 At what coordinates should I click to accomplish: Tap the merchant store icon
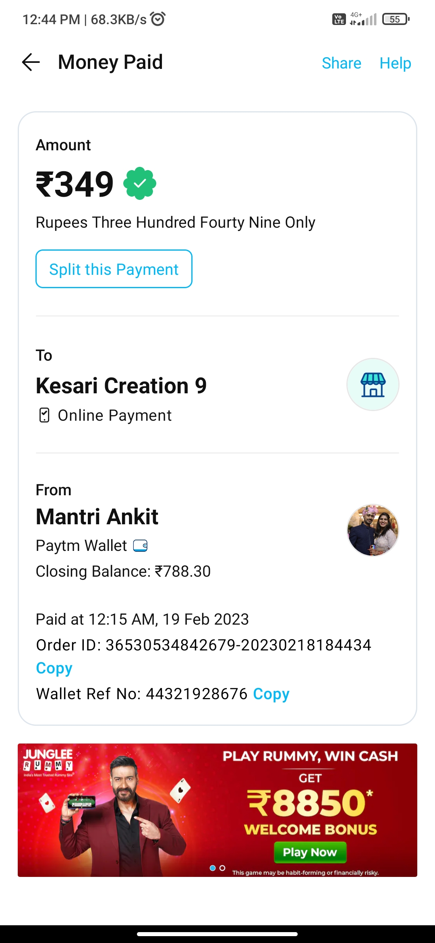click(373, 384)
